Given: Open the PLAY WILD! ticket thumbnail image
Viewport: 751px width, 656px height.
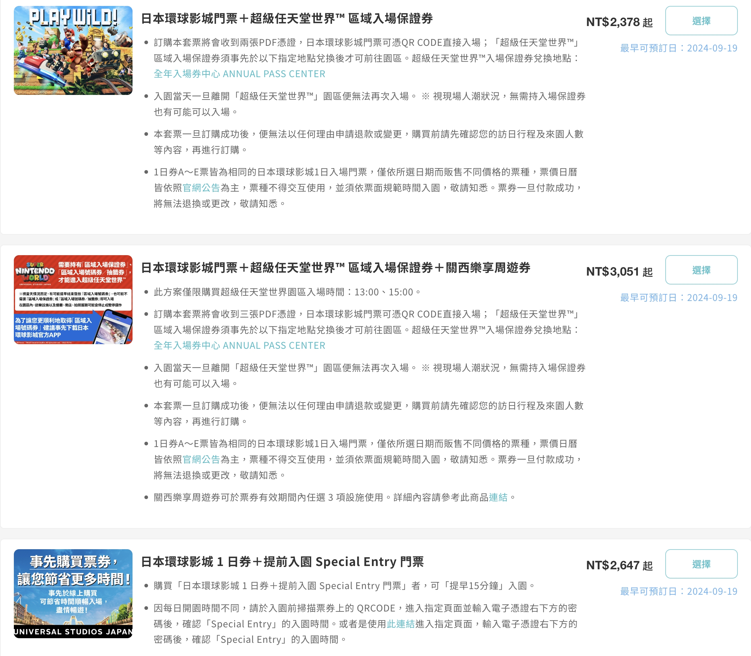Looking at the screenshot, I should pyautogui.click(x=73, y=50).
